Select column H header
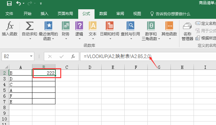The width and height of the screenshot is (216, 125). 182,67
